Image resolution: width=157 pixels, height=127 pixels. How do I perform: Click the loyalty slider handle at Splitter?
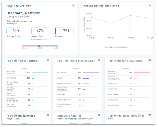[39, 46]
